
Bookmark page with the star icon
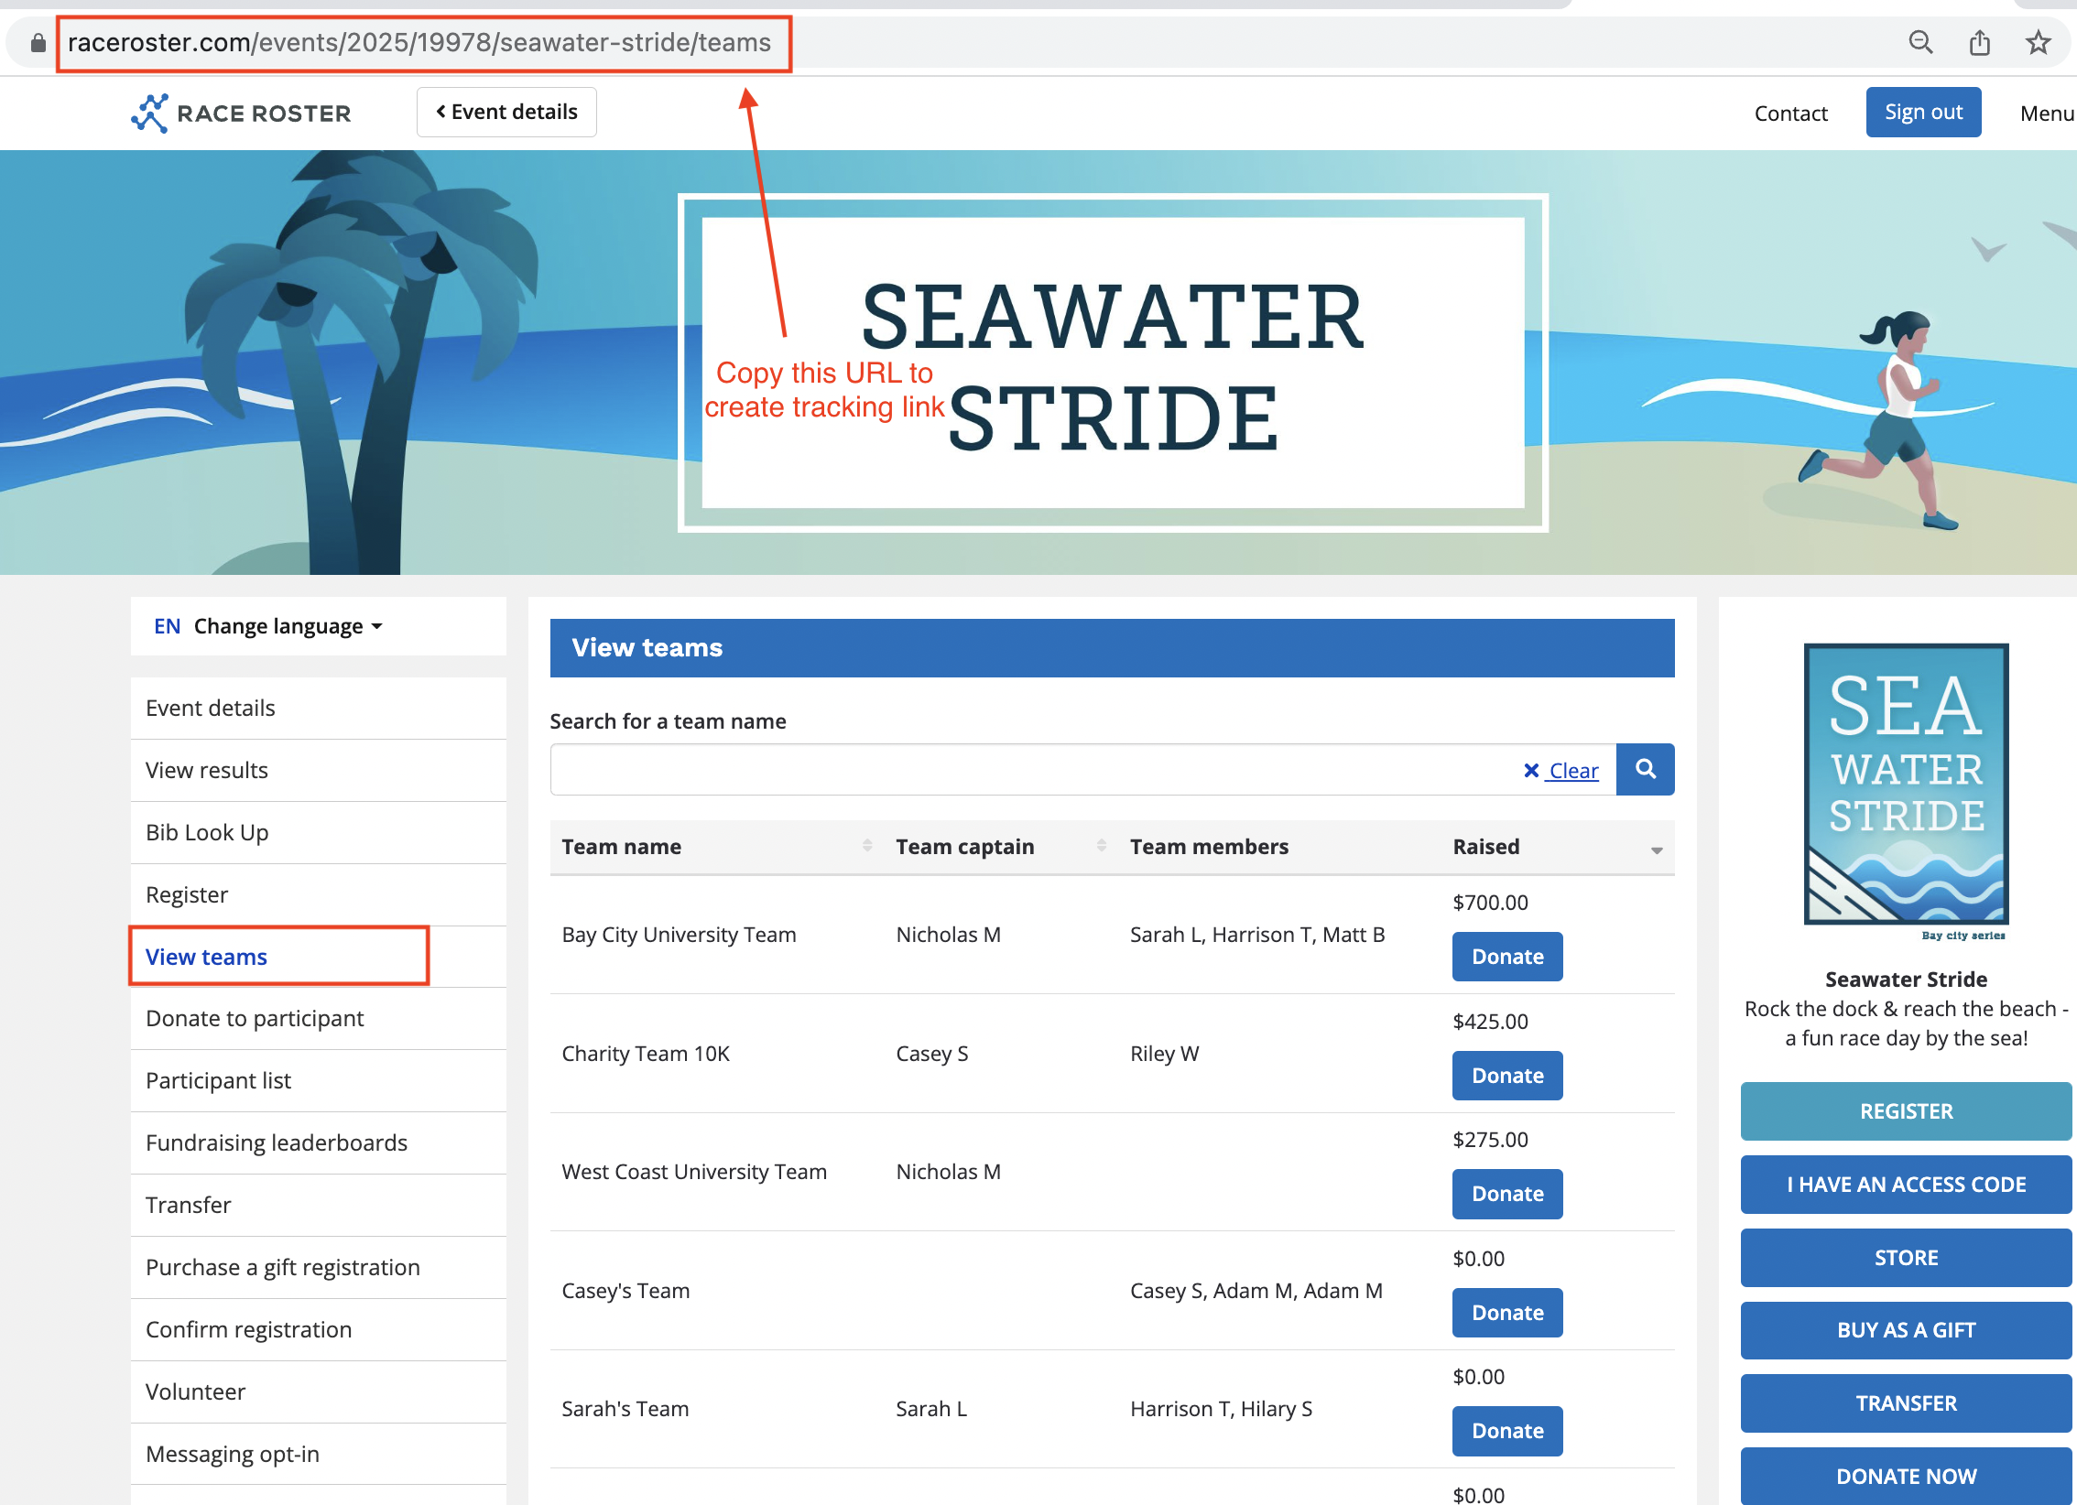click(x=2038, y=42)
